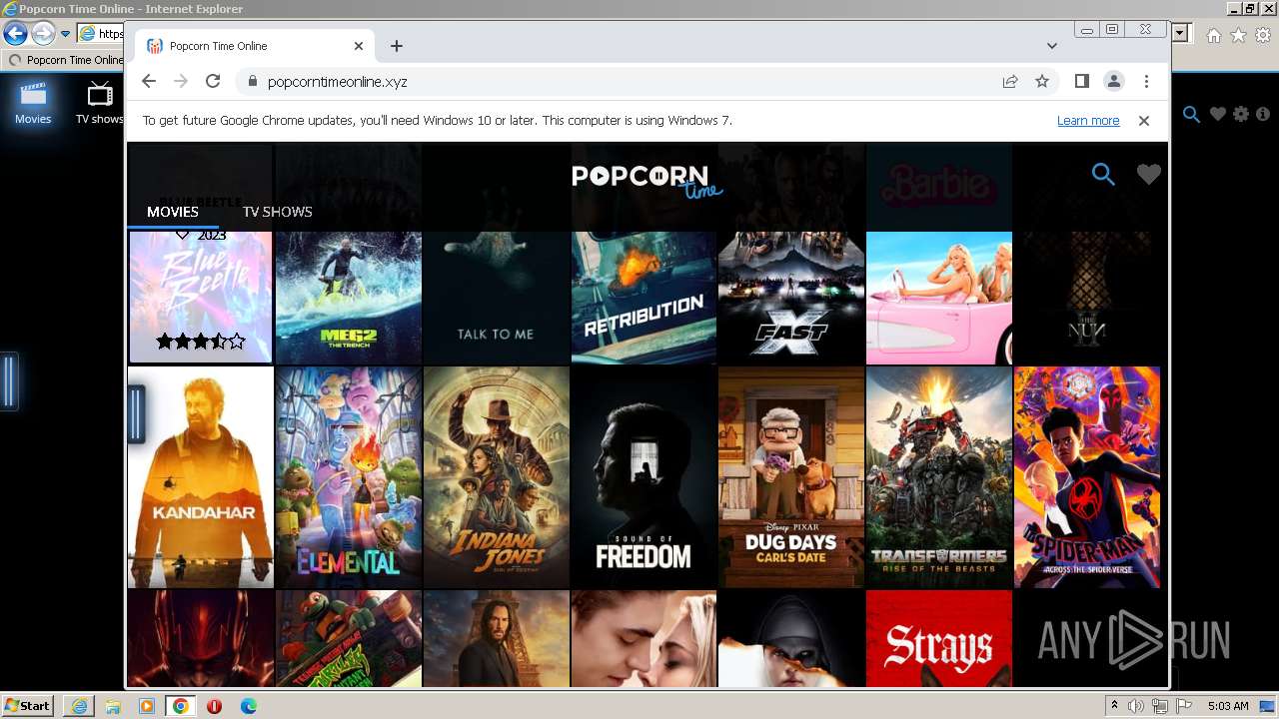Screen dimensions: 1279x719
Task: Open settings gear in Internet Explorer page
Action: (x=1241, y=114)
